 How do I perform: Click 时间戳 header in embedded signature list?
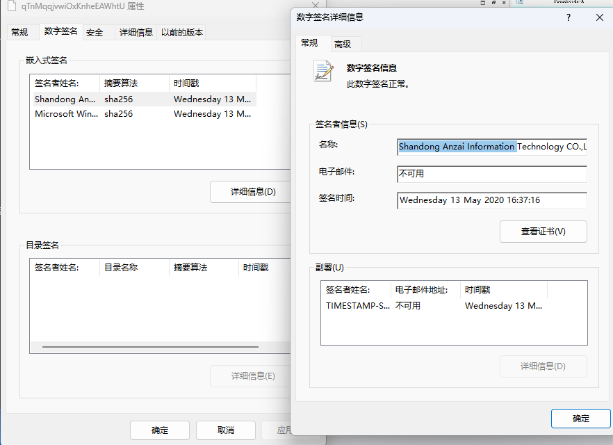pos(213,83)
